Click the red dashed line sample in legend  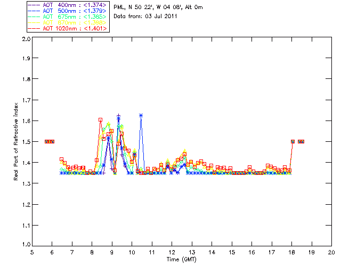click(34, 28)
